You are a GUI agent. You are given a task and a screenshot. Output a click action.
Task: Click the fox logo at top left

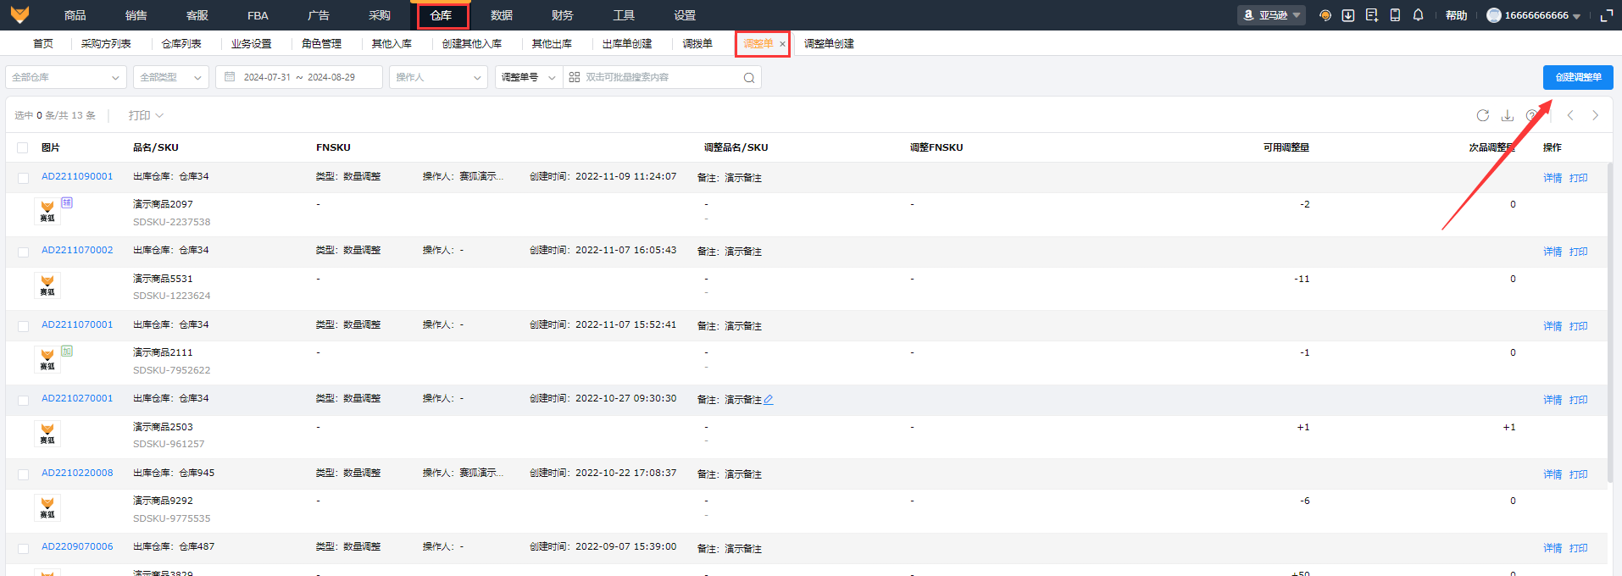(x=19, y=14)
